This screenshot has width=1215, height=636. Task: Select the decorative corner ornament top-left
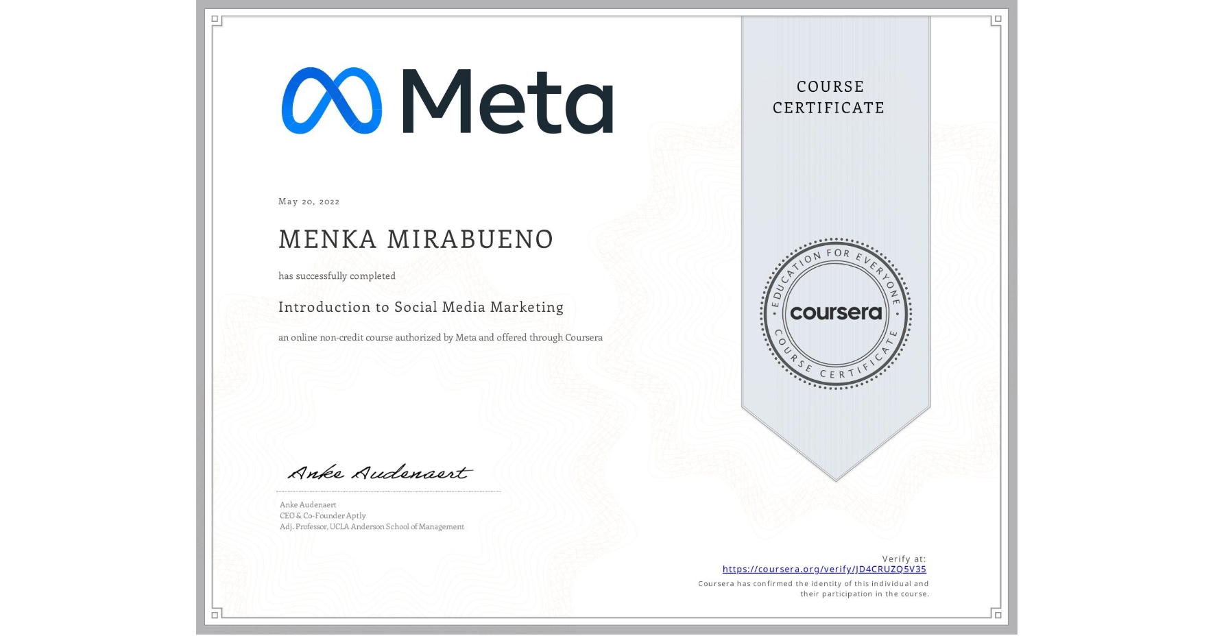tap(216, 22)
